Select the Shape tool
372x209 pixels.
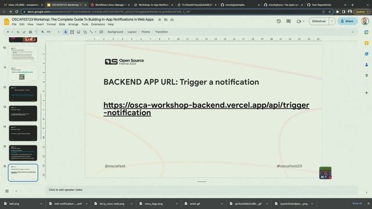click(x=85, y=32)
